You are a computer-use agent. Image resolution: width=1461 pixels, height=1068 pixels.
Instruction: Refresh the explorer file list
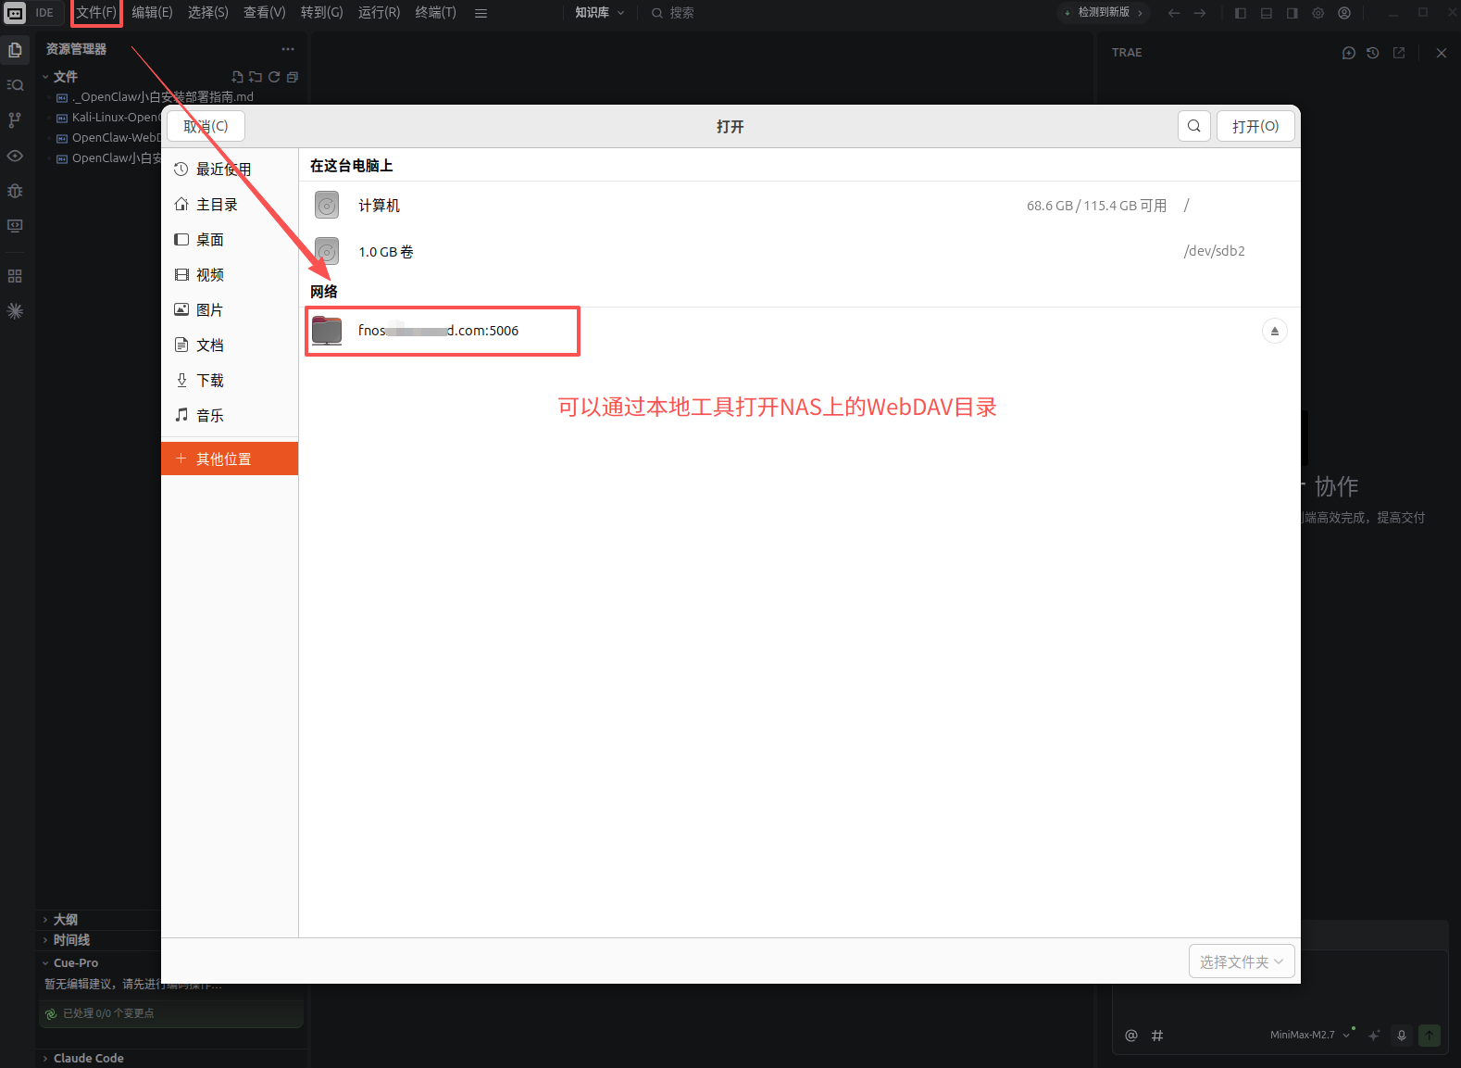274,77
